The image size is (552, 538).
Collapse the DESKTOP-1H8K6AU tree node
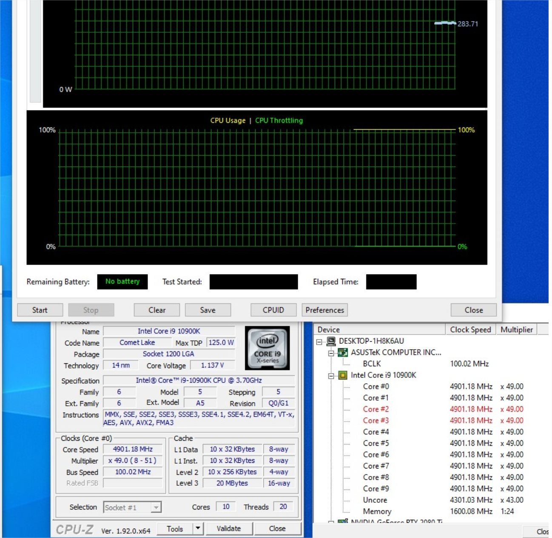pos(319,342)
